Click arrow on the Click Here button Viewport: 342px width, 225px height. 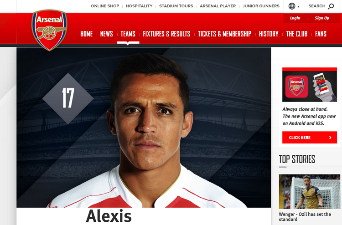[x=330, y=138]
